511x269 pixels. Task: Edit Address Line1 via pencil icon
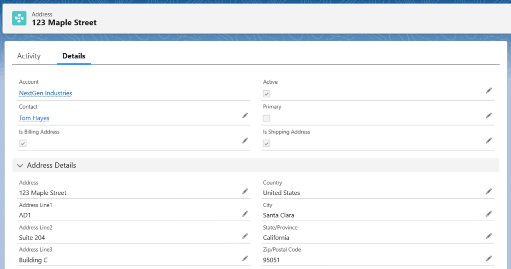(x=245, y=214)
